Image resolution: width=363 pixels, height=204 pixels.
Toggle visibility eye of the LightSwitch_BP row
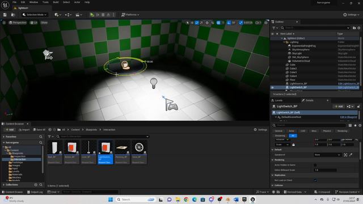(273, 87)
